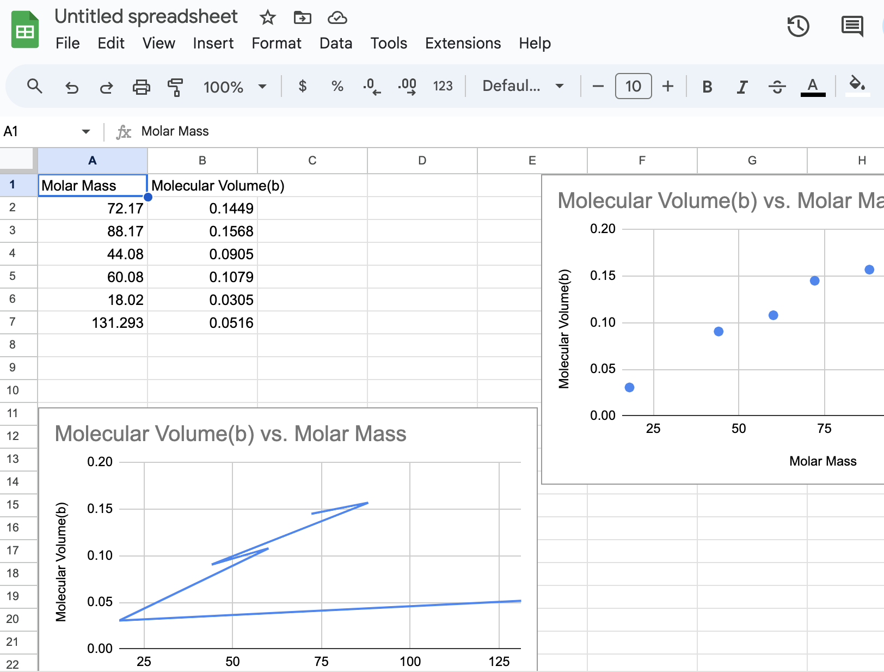This screenshot has width=884, height=672.
Task: Open the text color picker
Action: (813, 87)
